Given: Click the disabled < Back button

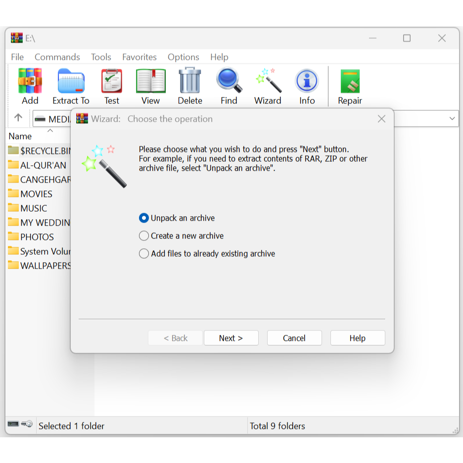Looking at the screenshot, I should (176, 338).
